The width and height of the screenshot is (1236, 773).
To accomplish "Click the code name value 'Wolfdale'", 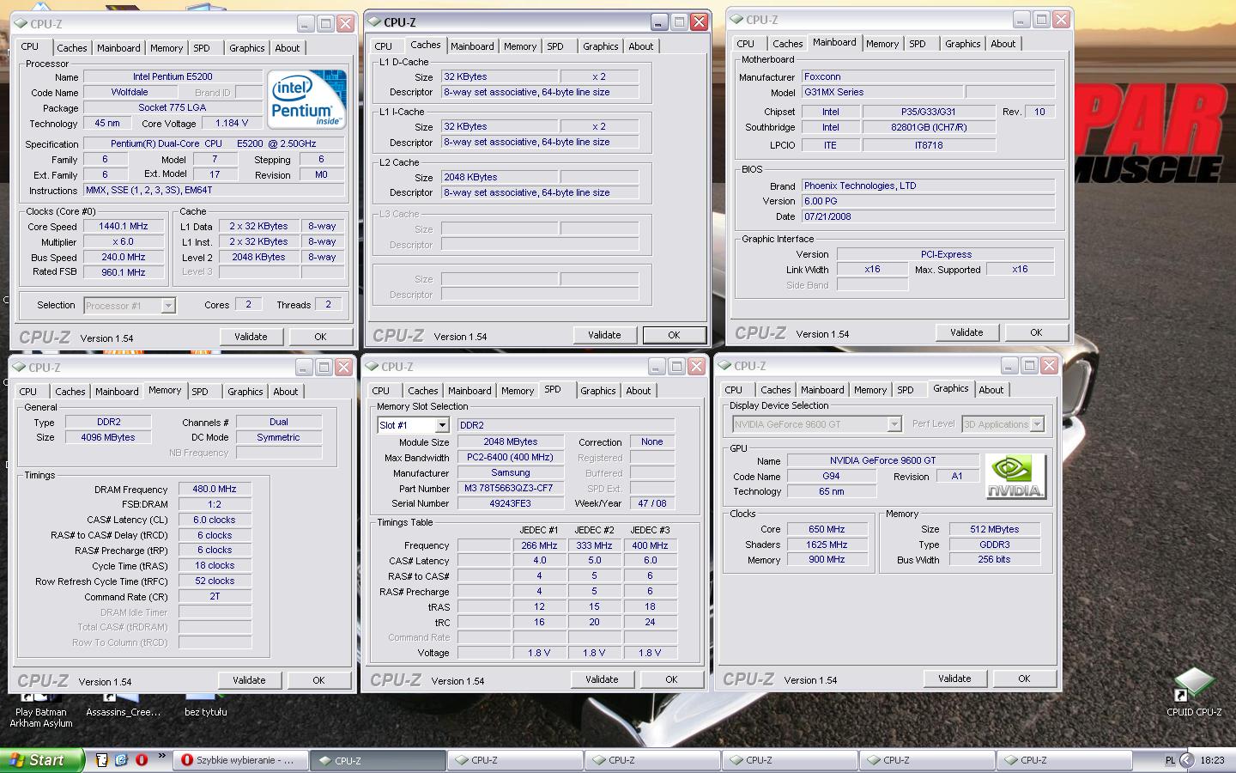I will [x=130, y=92].
